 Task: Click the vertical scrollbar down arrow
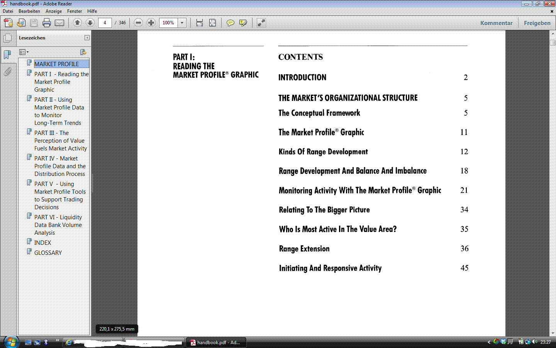point(553,333)
